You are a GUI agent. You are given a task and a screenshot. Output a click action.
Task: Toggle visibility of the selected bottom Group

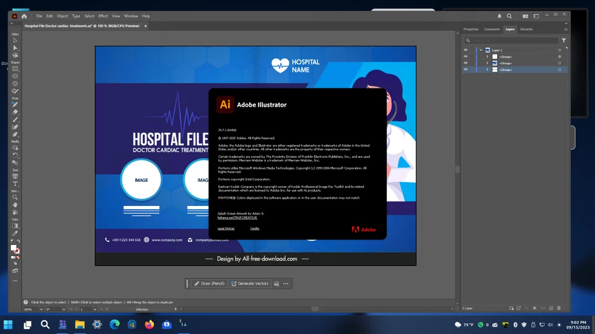(x=465, y=70)
